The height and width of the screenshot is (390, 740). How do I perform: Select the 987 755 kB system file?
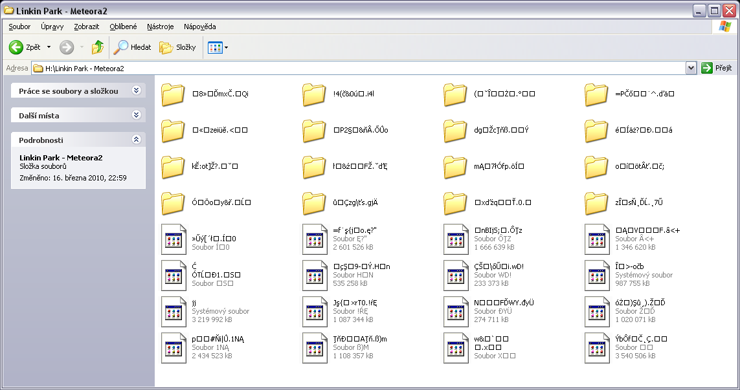(x=629, y=276)
